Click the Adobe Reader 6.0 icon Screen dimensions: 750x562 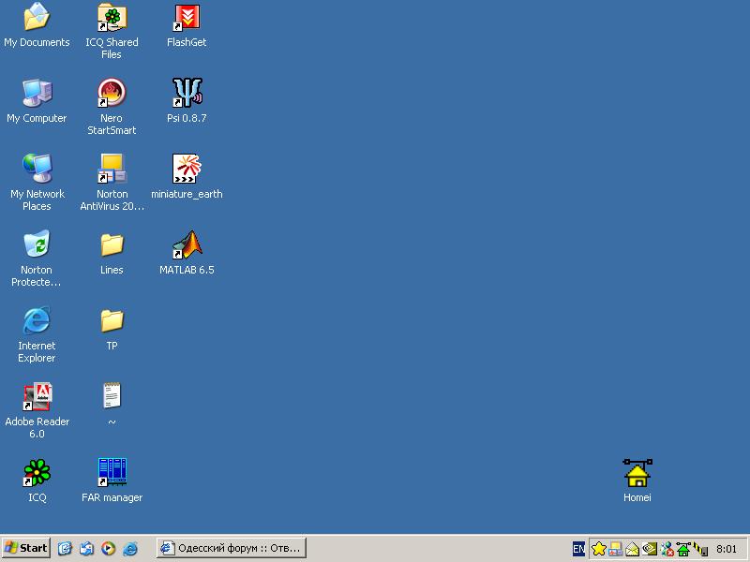tap(37, 397)
